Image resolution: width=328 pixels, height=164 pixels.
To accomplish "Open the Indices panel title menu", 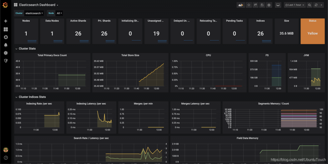I will pos(261,21).
